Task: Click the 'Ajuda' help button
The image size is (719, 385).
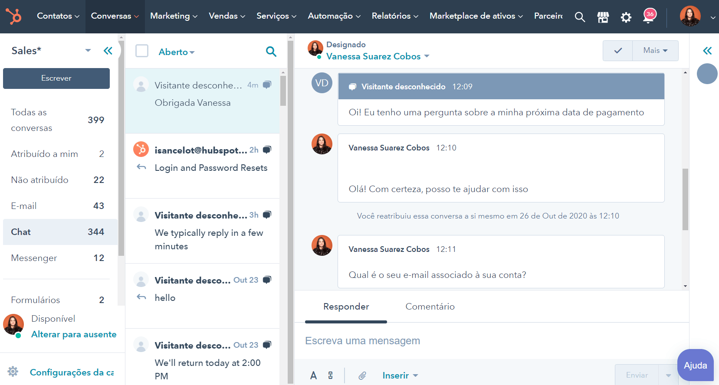Action: click(695, 365)
